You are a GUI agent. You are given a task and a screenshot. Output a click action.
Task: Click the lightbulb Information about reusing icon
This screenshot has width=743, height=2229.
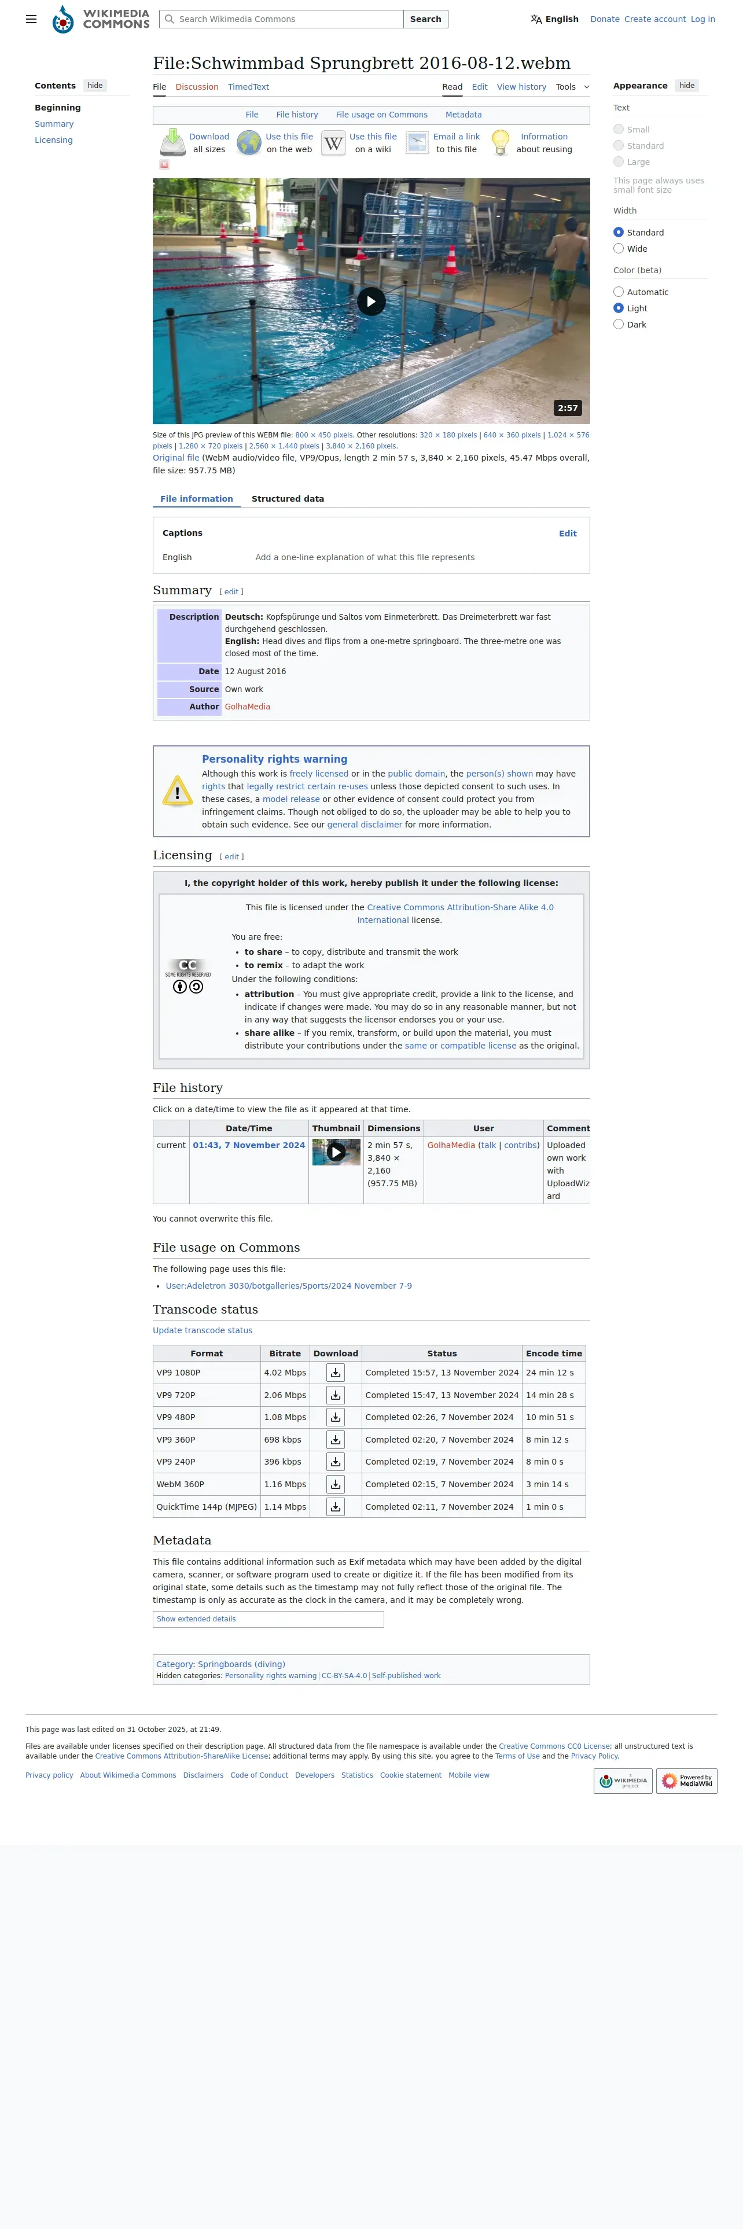(x=501, y=143)
